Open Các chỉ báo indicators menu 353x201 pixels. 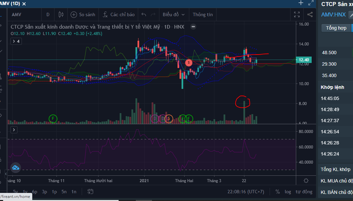click(119, 14)
